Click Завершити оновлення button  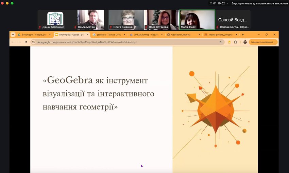pos(262,42)
